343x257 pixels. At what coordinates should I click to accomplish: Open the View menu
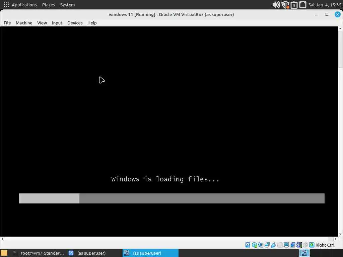42,23
